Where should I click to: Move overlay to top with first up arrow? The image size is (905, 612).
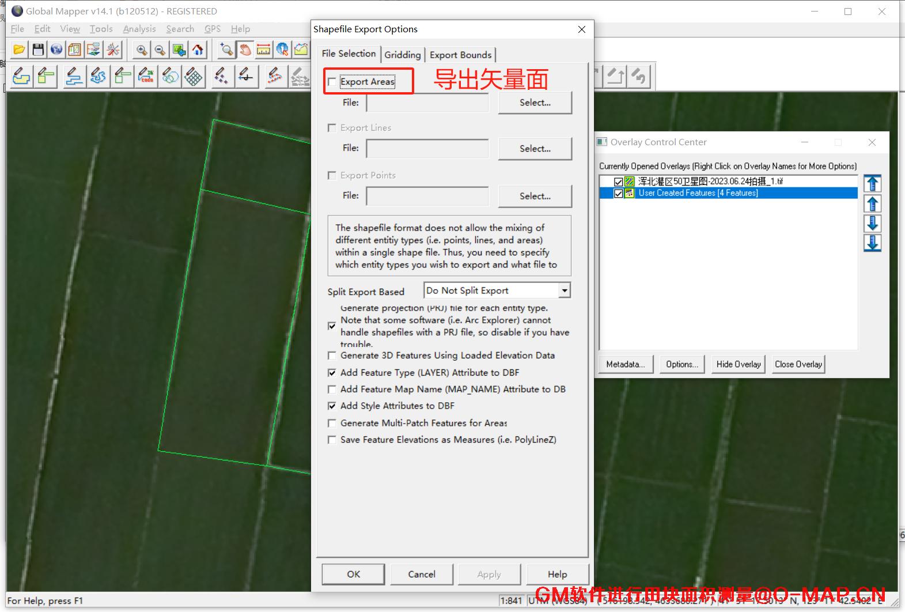(872, 184)
